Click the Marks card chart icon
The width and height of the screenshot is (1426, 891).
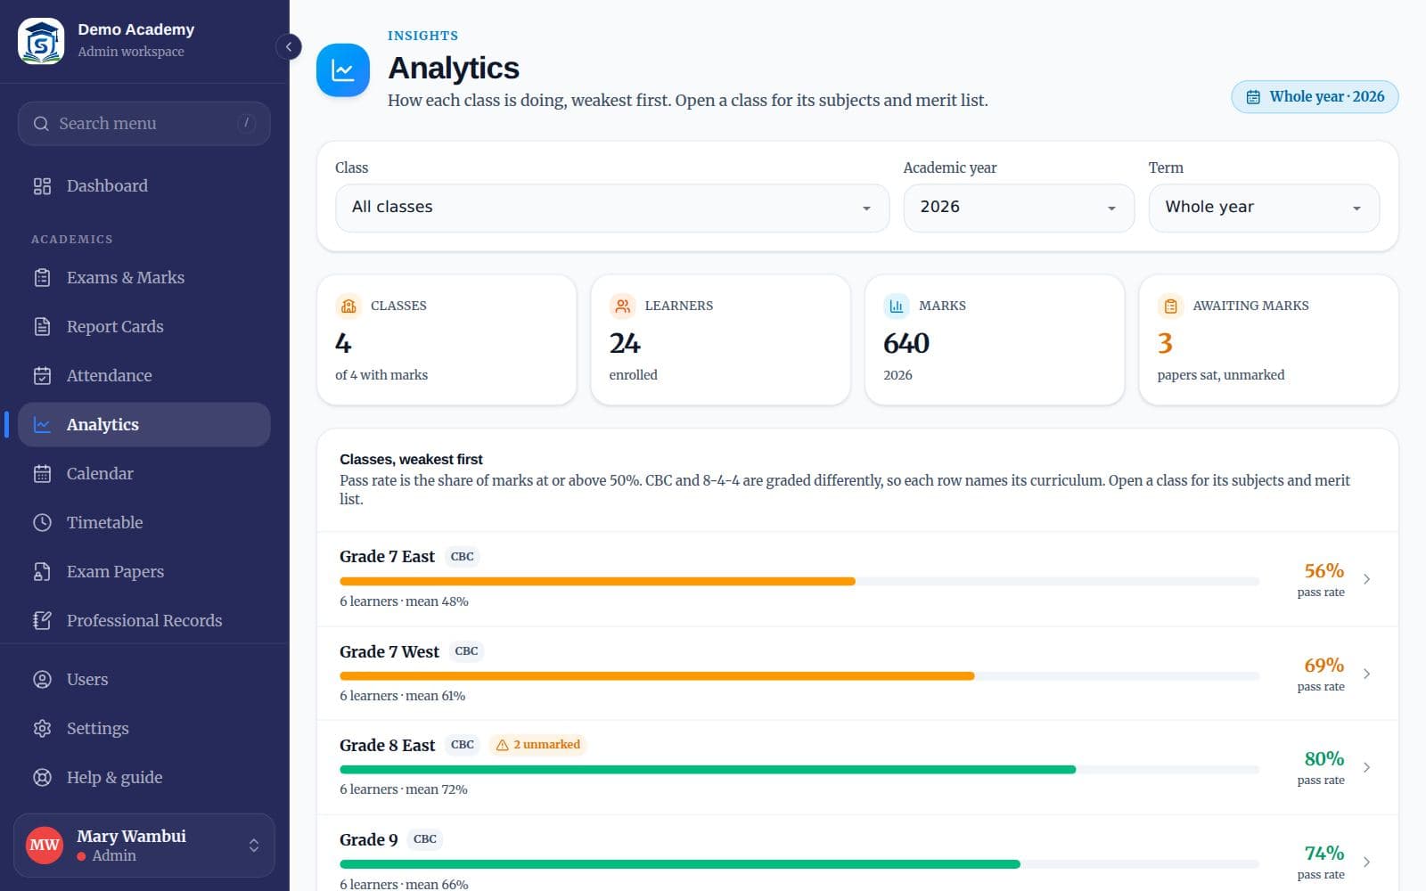[896, 306]
